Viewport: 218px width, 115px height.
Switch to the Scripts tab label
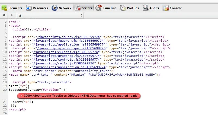coord(87,8)
